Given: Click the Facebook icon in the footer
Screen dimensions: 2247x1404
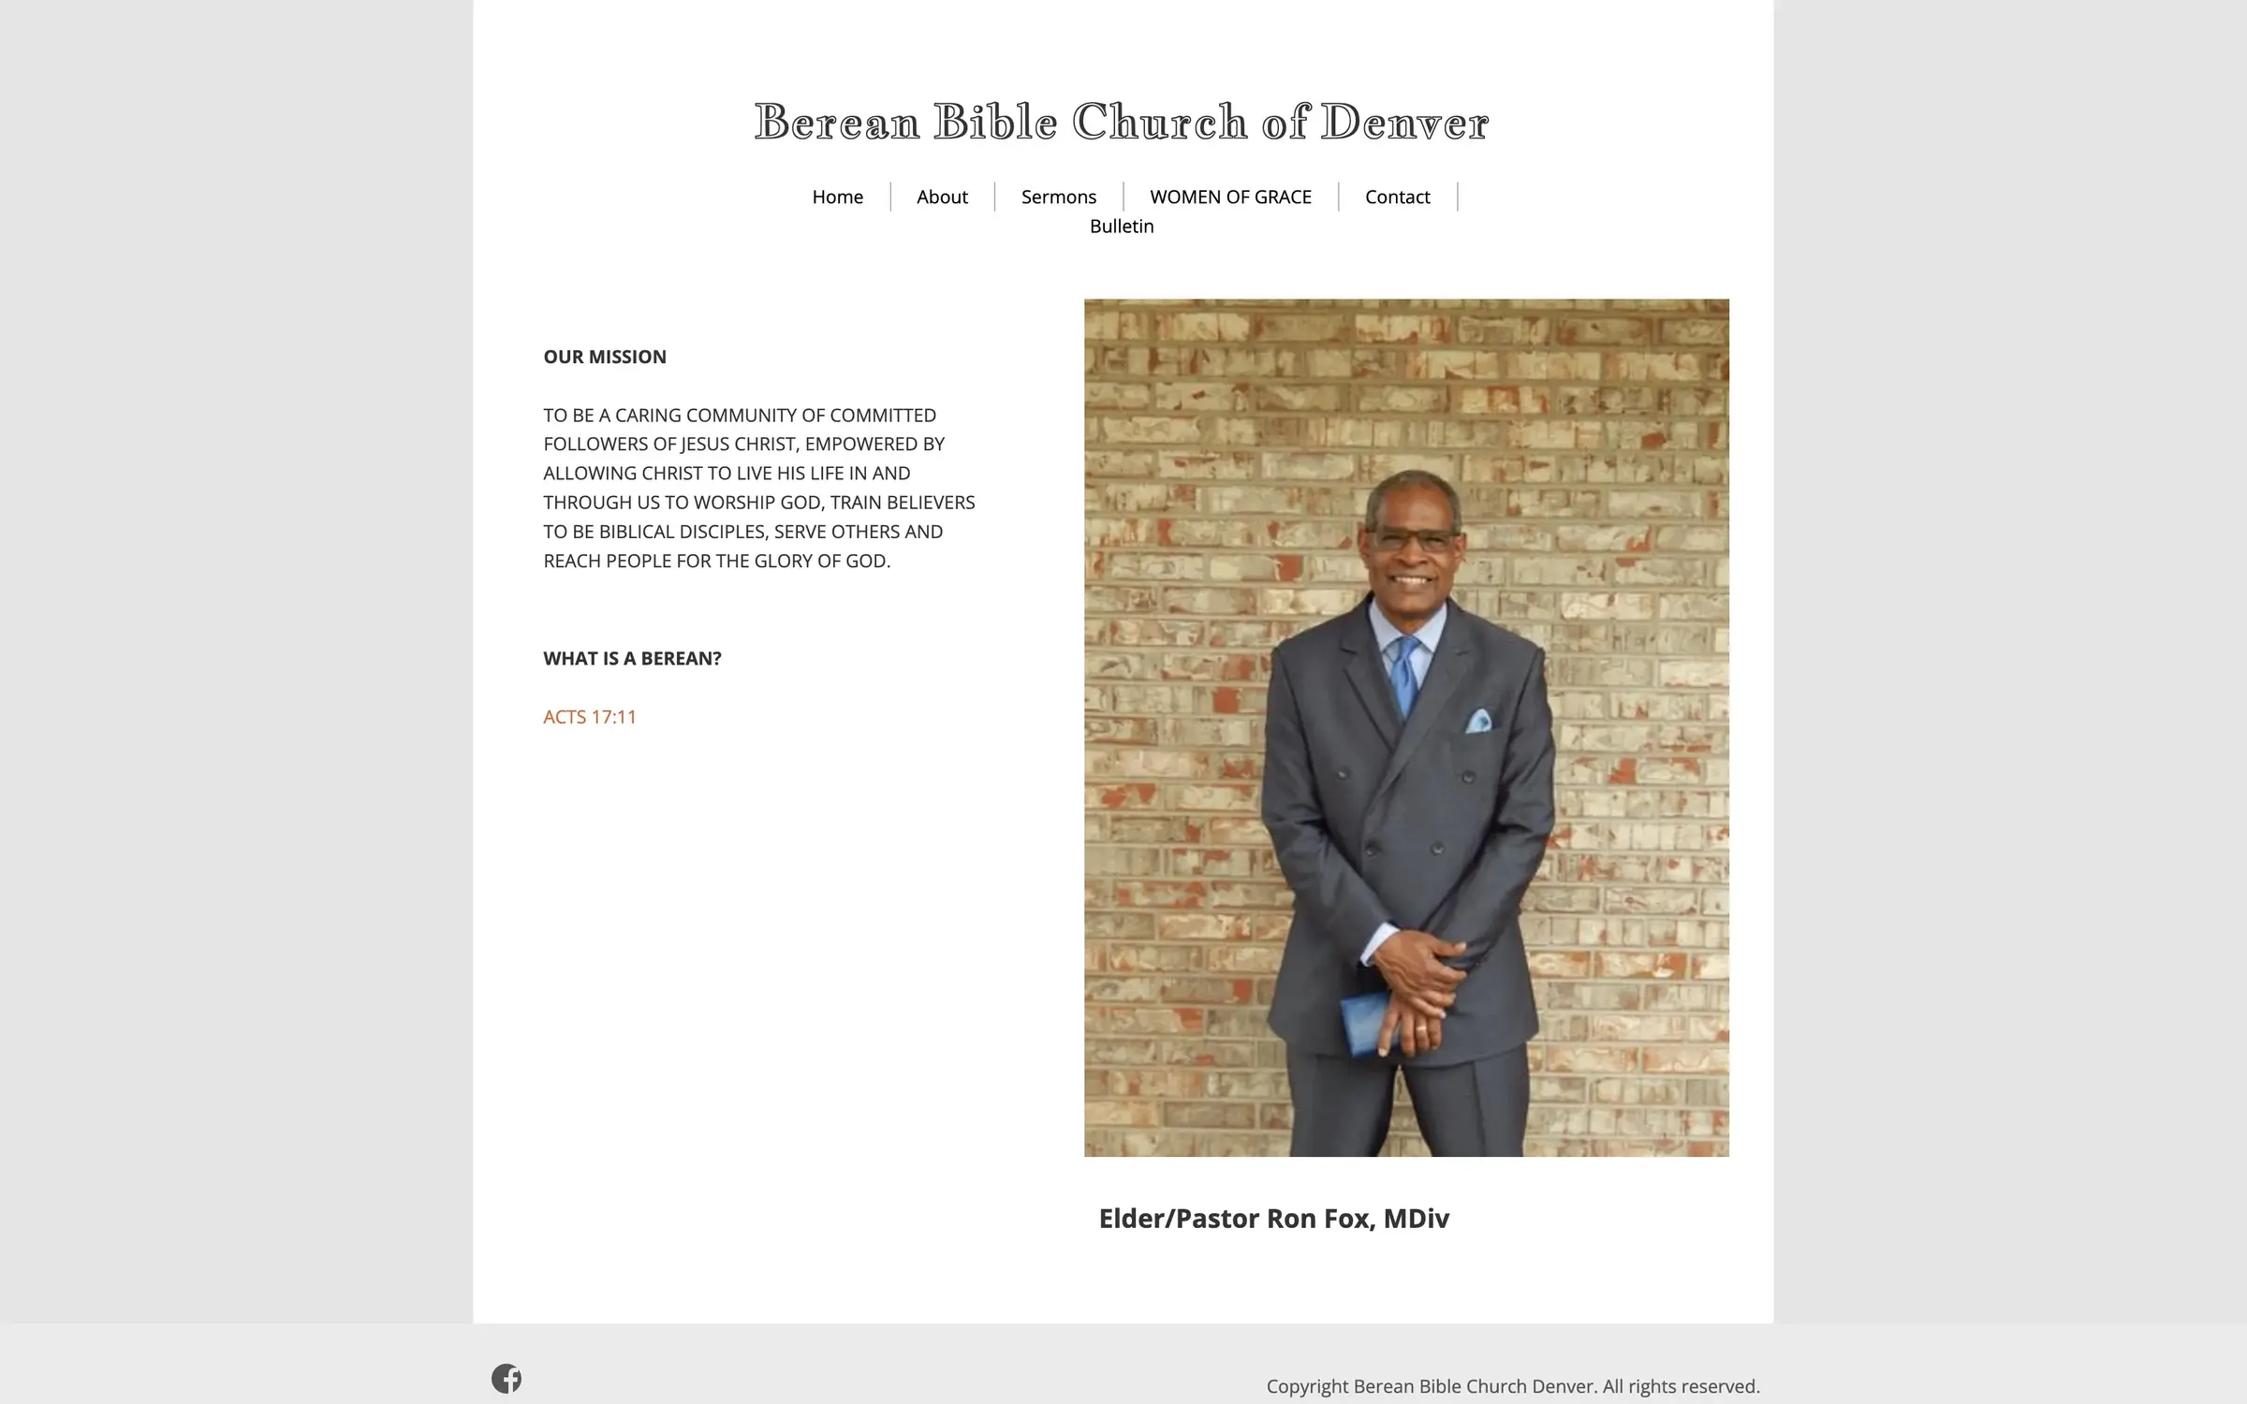Looking at the screenshot, I should point(507,1378).
